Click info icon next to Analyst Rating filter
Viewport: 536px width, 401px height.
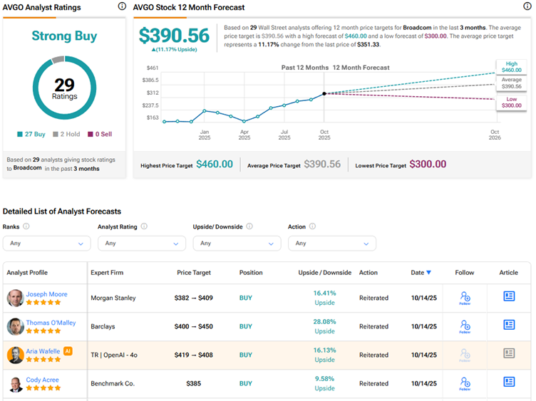coord(144,226)
